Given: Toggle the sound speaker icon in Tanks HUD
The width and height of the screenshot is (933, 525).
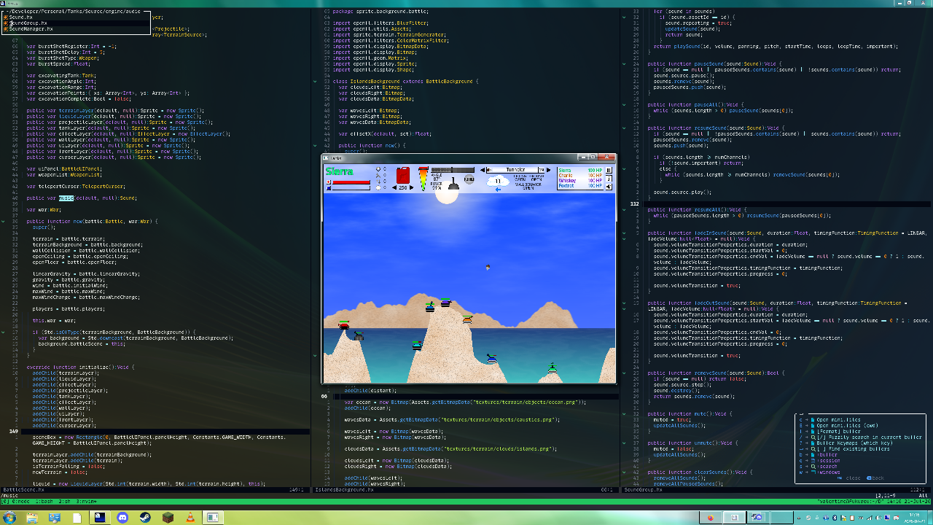Looking at the screenshot, I should [x=609, y=187].
